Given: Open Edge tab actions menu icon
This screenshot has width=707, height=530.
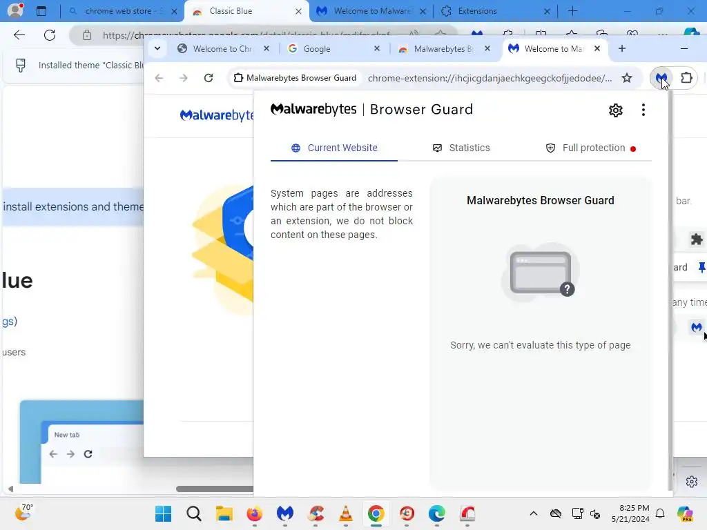Looking at the screenshot, I should point(41,11).
